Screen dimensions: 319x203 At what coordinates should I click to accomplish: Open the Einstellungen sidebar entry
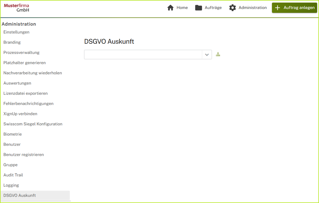tap(16, 32)
